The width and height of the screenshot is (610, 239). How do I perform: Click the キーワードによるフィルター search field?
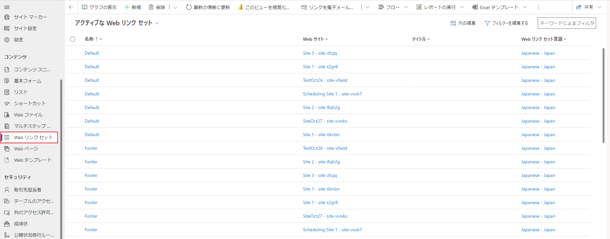[567, 23]
